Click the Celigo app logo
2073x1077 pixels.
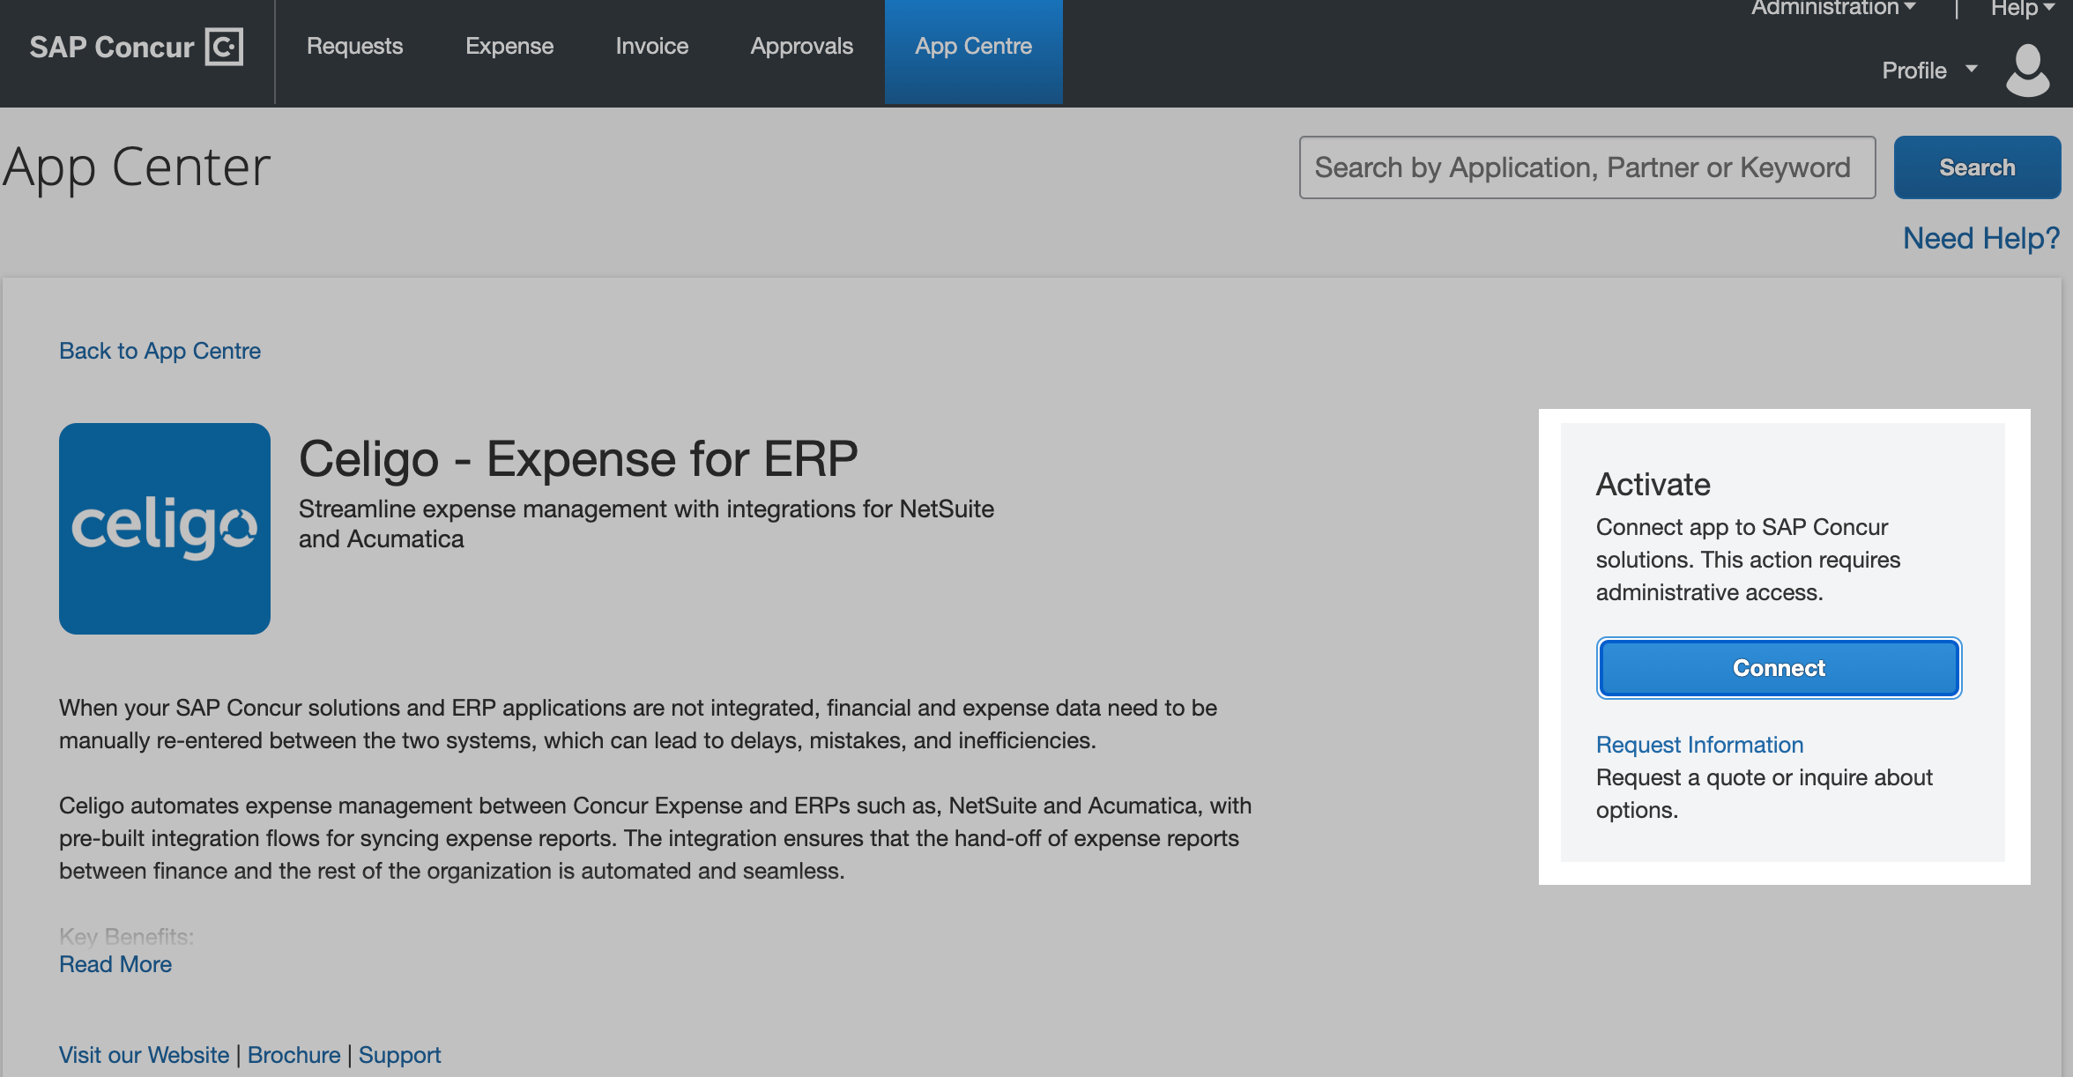165,529
